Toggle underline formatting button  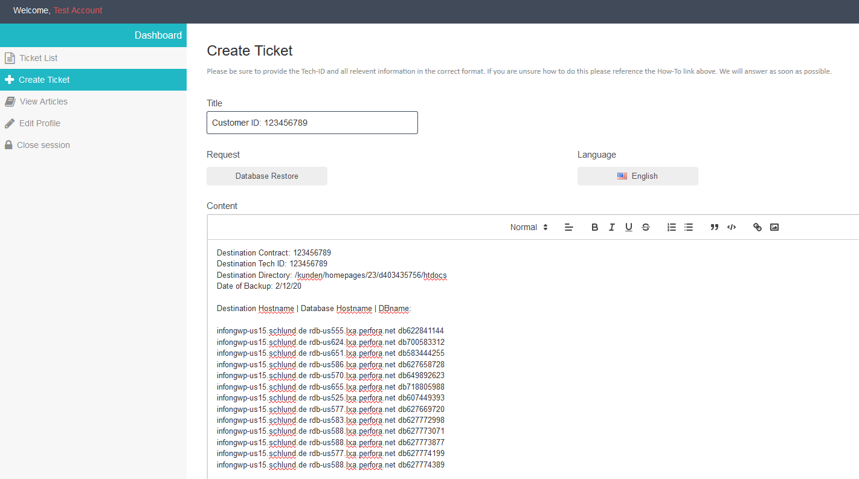(628, 227)
